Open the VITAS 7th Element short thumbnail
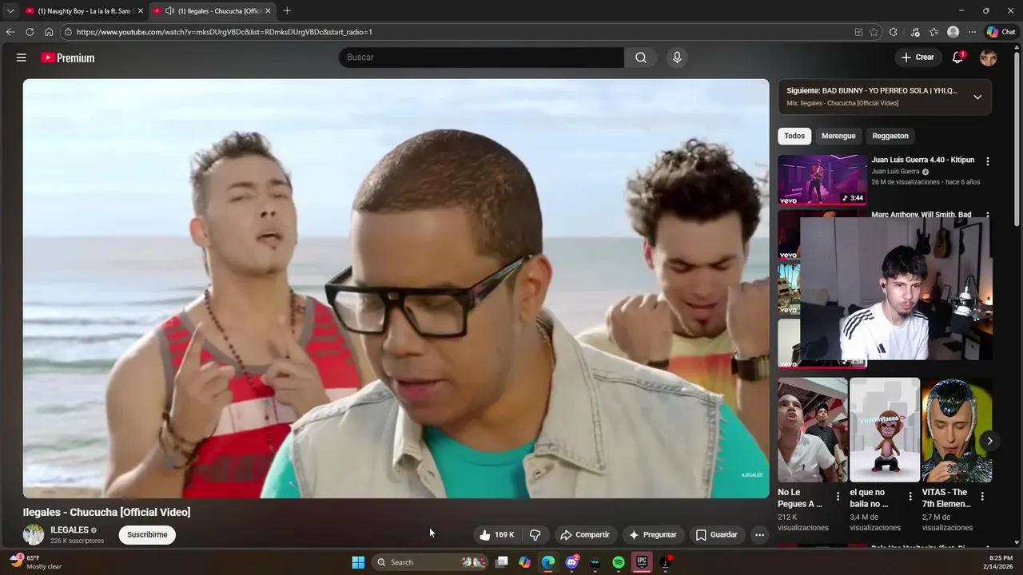 [x=957, y=430]
